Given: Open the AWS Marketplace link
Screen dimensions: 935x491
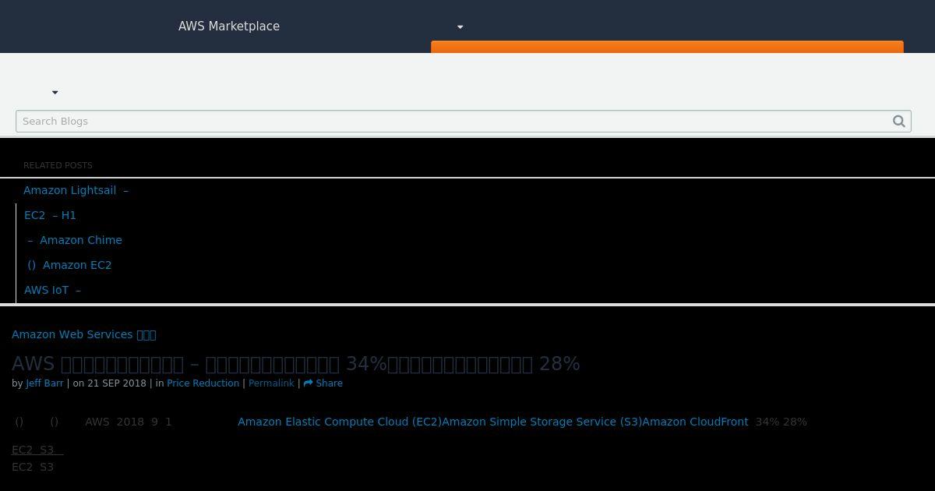Looking at the screenshot, I should click(x=229, y=26).
